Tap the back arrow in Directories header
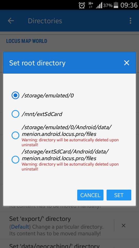This screenshot has height=248, width=139. point(11,21)
